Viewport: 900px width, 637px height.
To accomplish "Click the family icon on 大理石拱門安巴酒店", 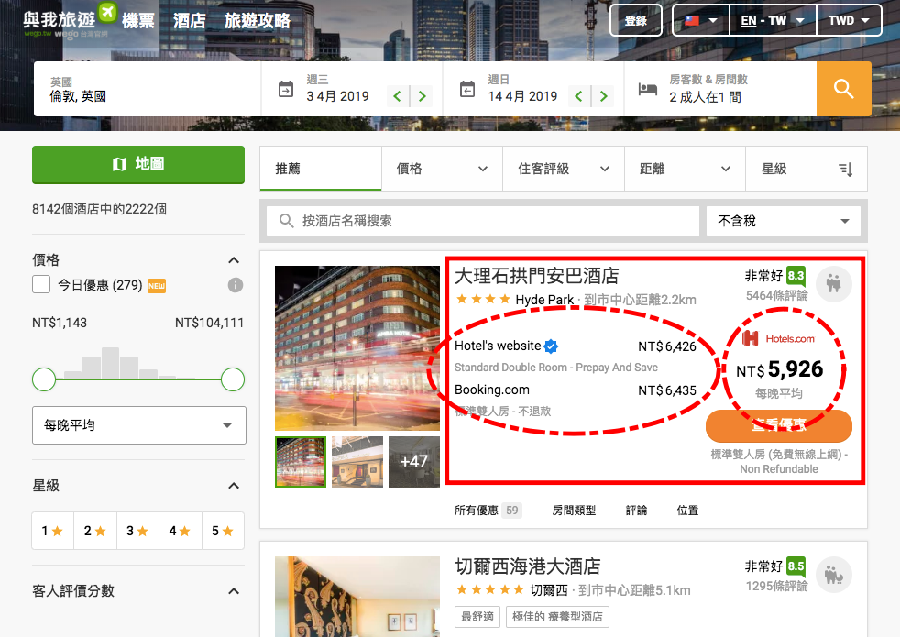I will coord(833,283).
